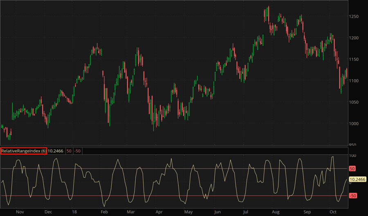This screenshot has width=368, height=216.
Task: Select the Apr label on time axis
Action: (x=159, y=212)
